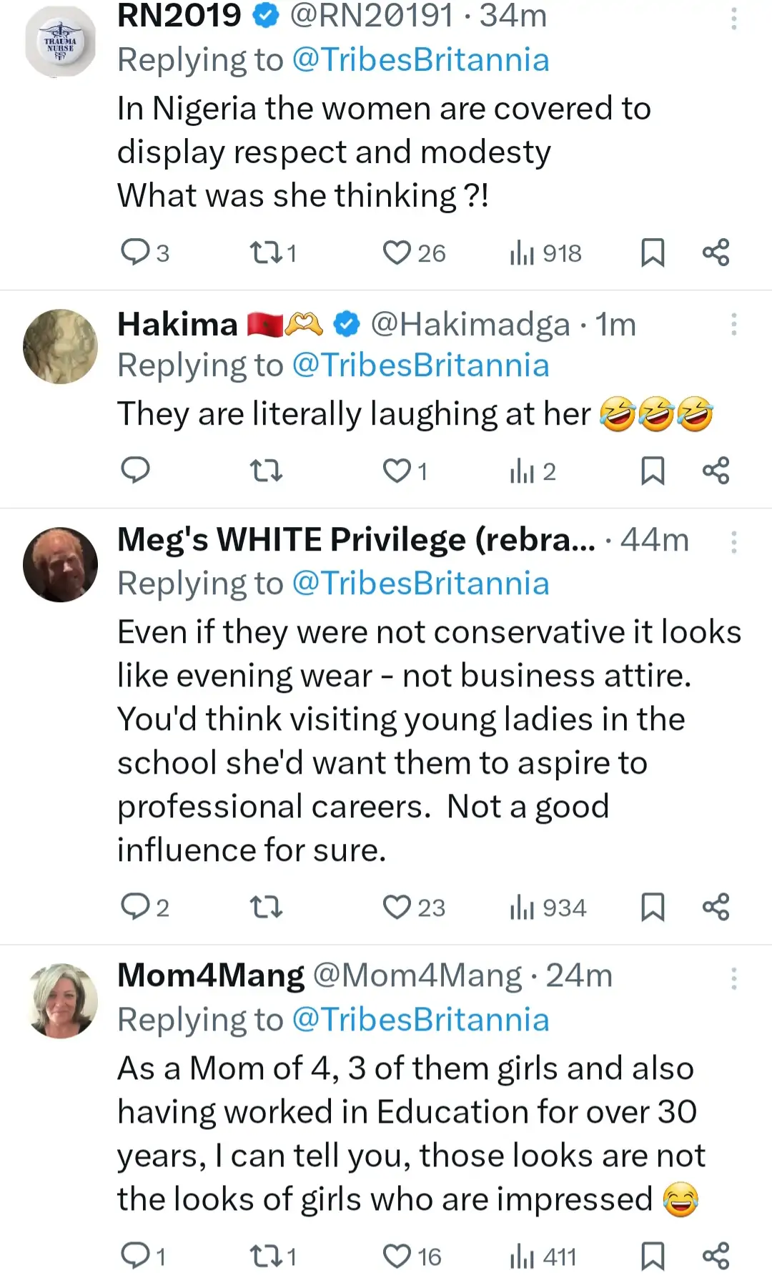
Task: View analytics for Meg's WHITE Privilege tweet
Action: [x=548, y=907]
